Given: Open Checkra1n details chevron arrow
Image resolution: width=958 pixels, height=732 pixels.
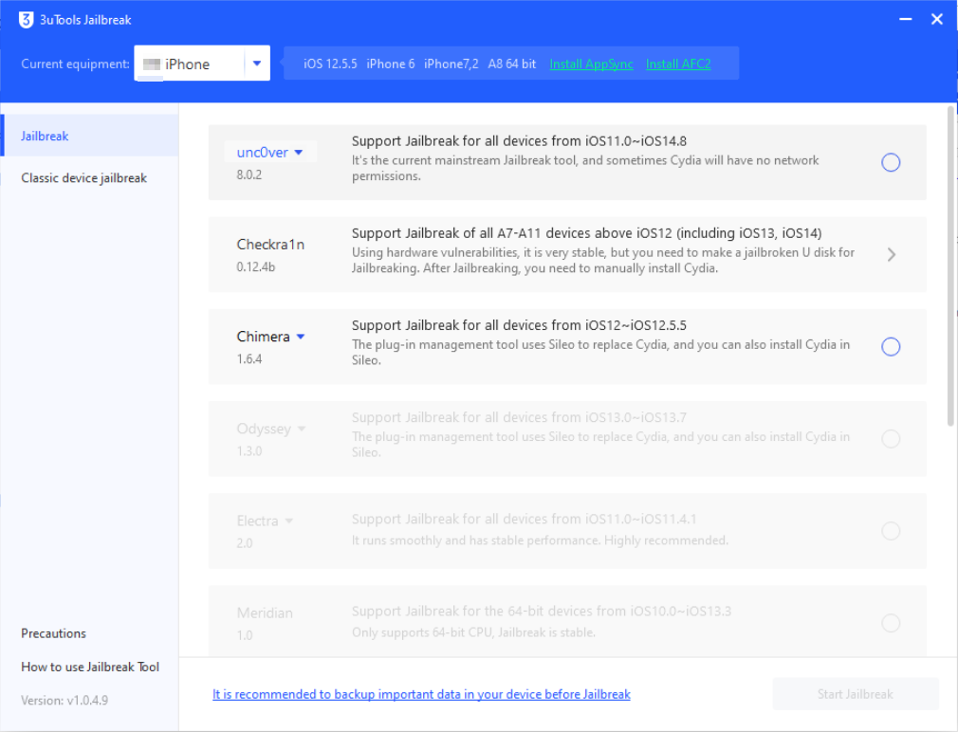Looking at the screenshot, I should 891,254.
